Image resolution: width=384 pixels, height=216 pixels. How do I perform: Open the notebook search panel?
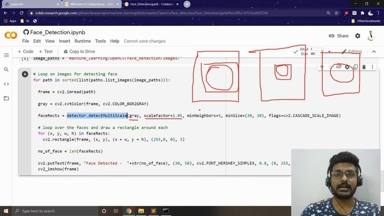pyautogui.click(x=7, y=70)
